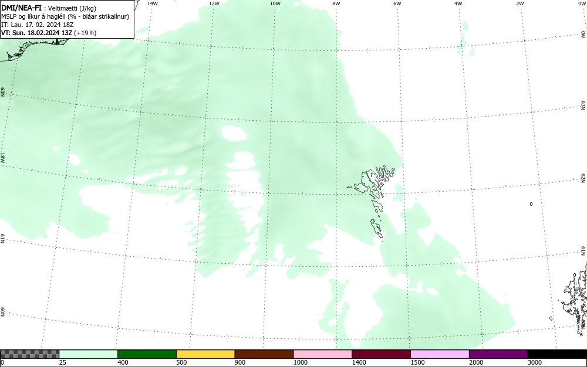Pick the dark maroon 1400–1500 legend swatch
Image resolution: width=587 pixels, height=367 pixels.
tap(381, 354)
